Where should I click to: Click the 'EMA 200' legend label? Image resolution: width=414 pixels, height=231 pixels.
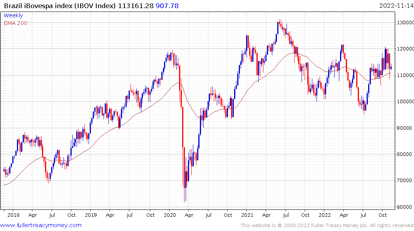coord(15,23)
